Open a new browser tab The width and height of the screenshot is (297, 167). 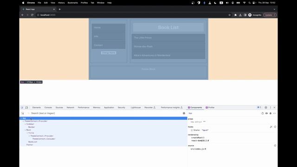tap(60, 9)
